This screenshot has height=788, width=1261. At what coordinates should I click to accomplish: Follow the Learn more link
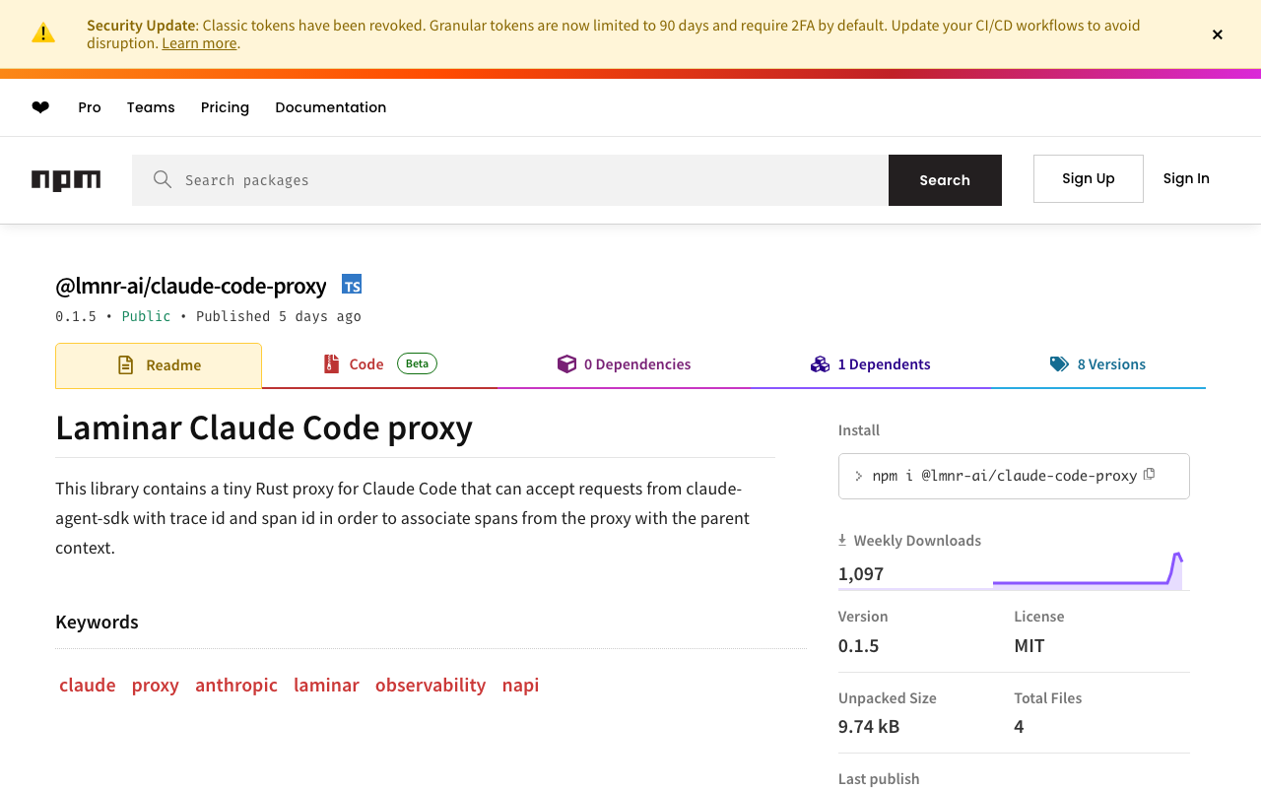coord(199,43)
